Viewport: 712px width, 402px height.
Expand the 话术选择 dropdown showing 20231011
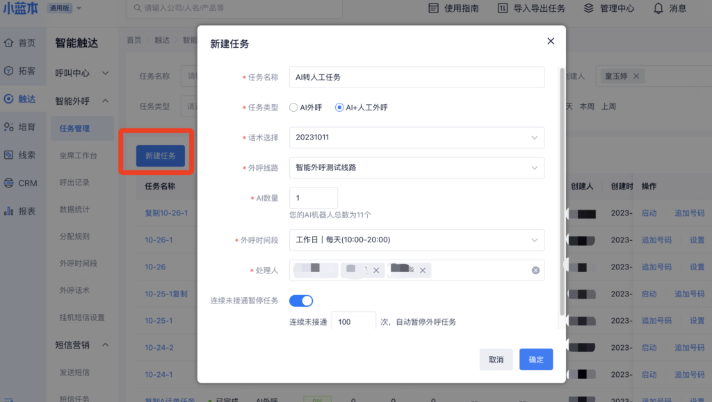[x=416, y=137]
